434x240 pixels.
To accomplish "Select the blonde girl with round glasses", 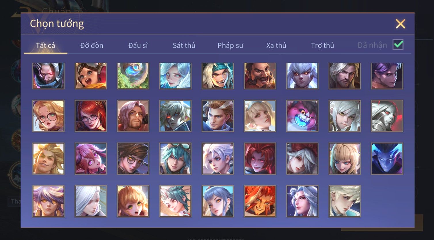I will click(x=48, y=116).
